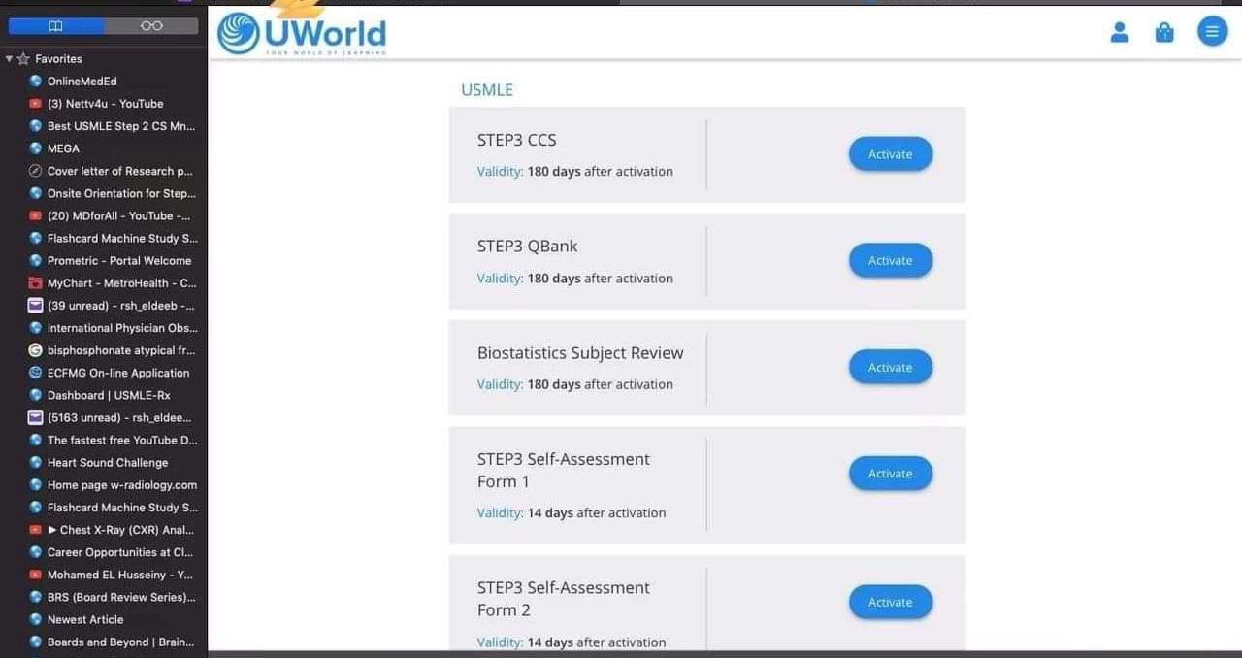Viewport: 1242px width, 658px height.
Task: Switch to the Reading List glasses view
Action: pos(151,26)
